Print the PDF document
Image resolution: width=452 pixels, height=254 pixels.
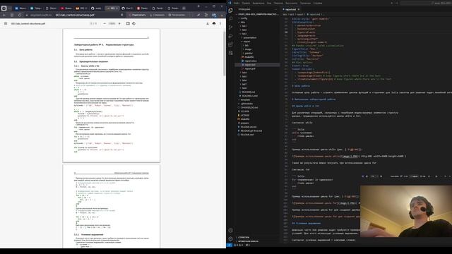point(214,23)
